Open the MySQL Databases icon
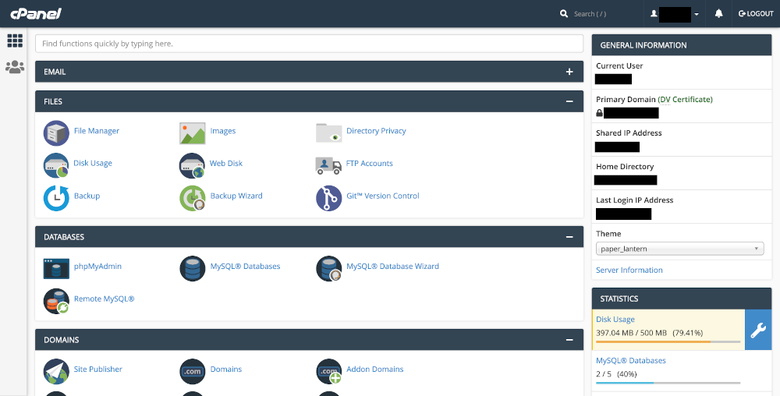The image size is (780, 396). point(192,268)
